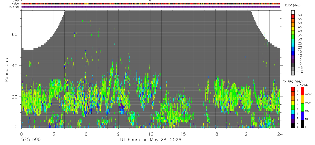Click the light gray swatch below -10 elevation

(x=293, y=74)
